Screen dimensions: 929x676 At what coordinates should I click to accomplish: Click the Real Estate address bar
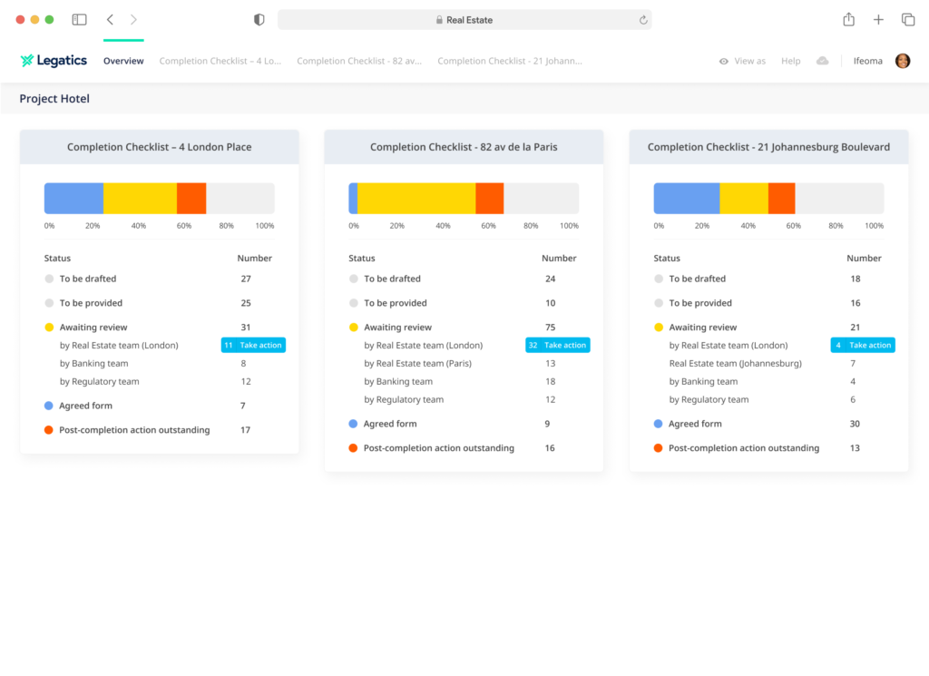click(464, 20)
